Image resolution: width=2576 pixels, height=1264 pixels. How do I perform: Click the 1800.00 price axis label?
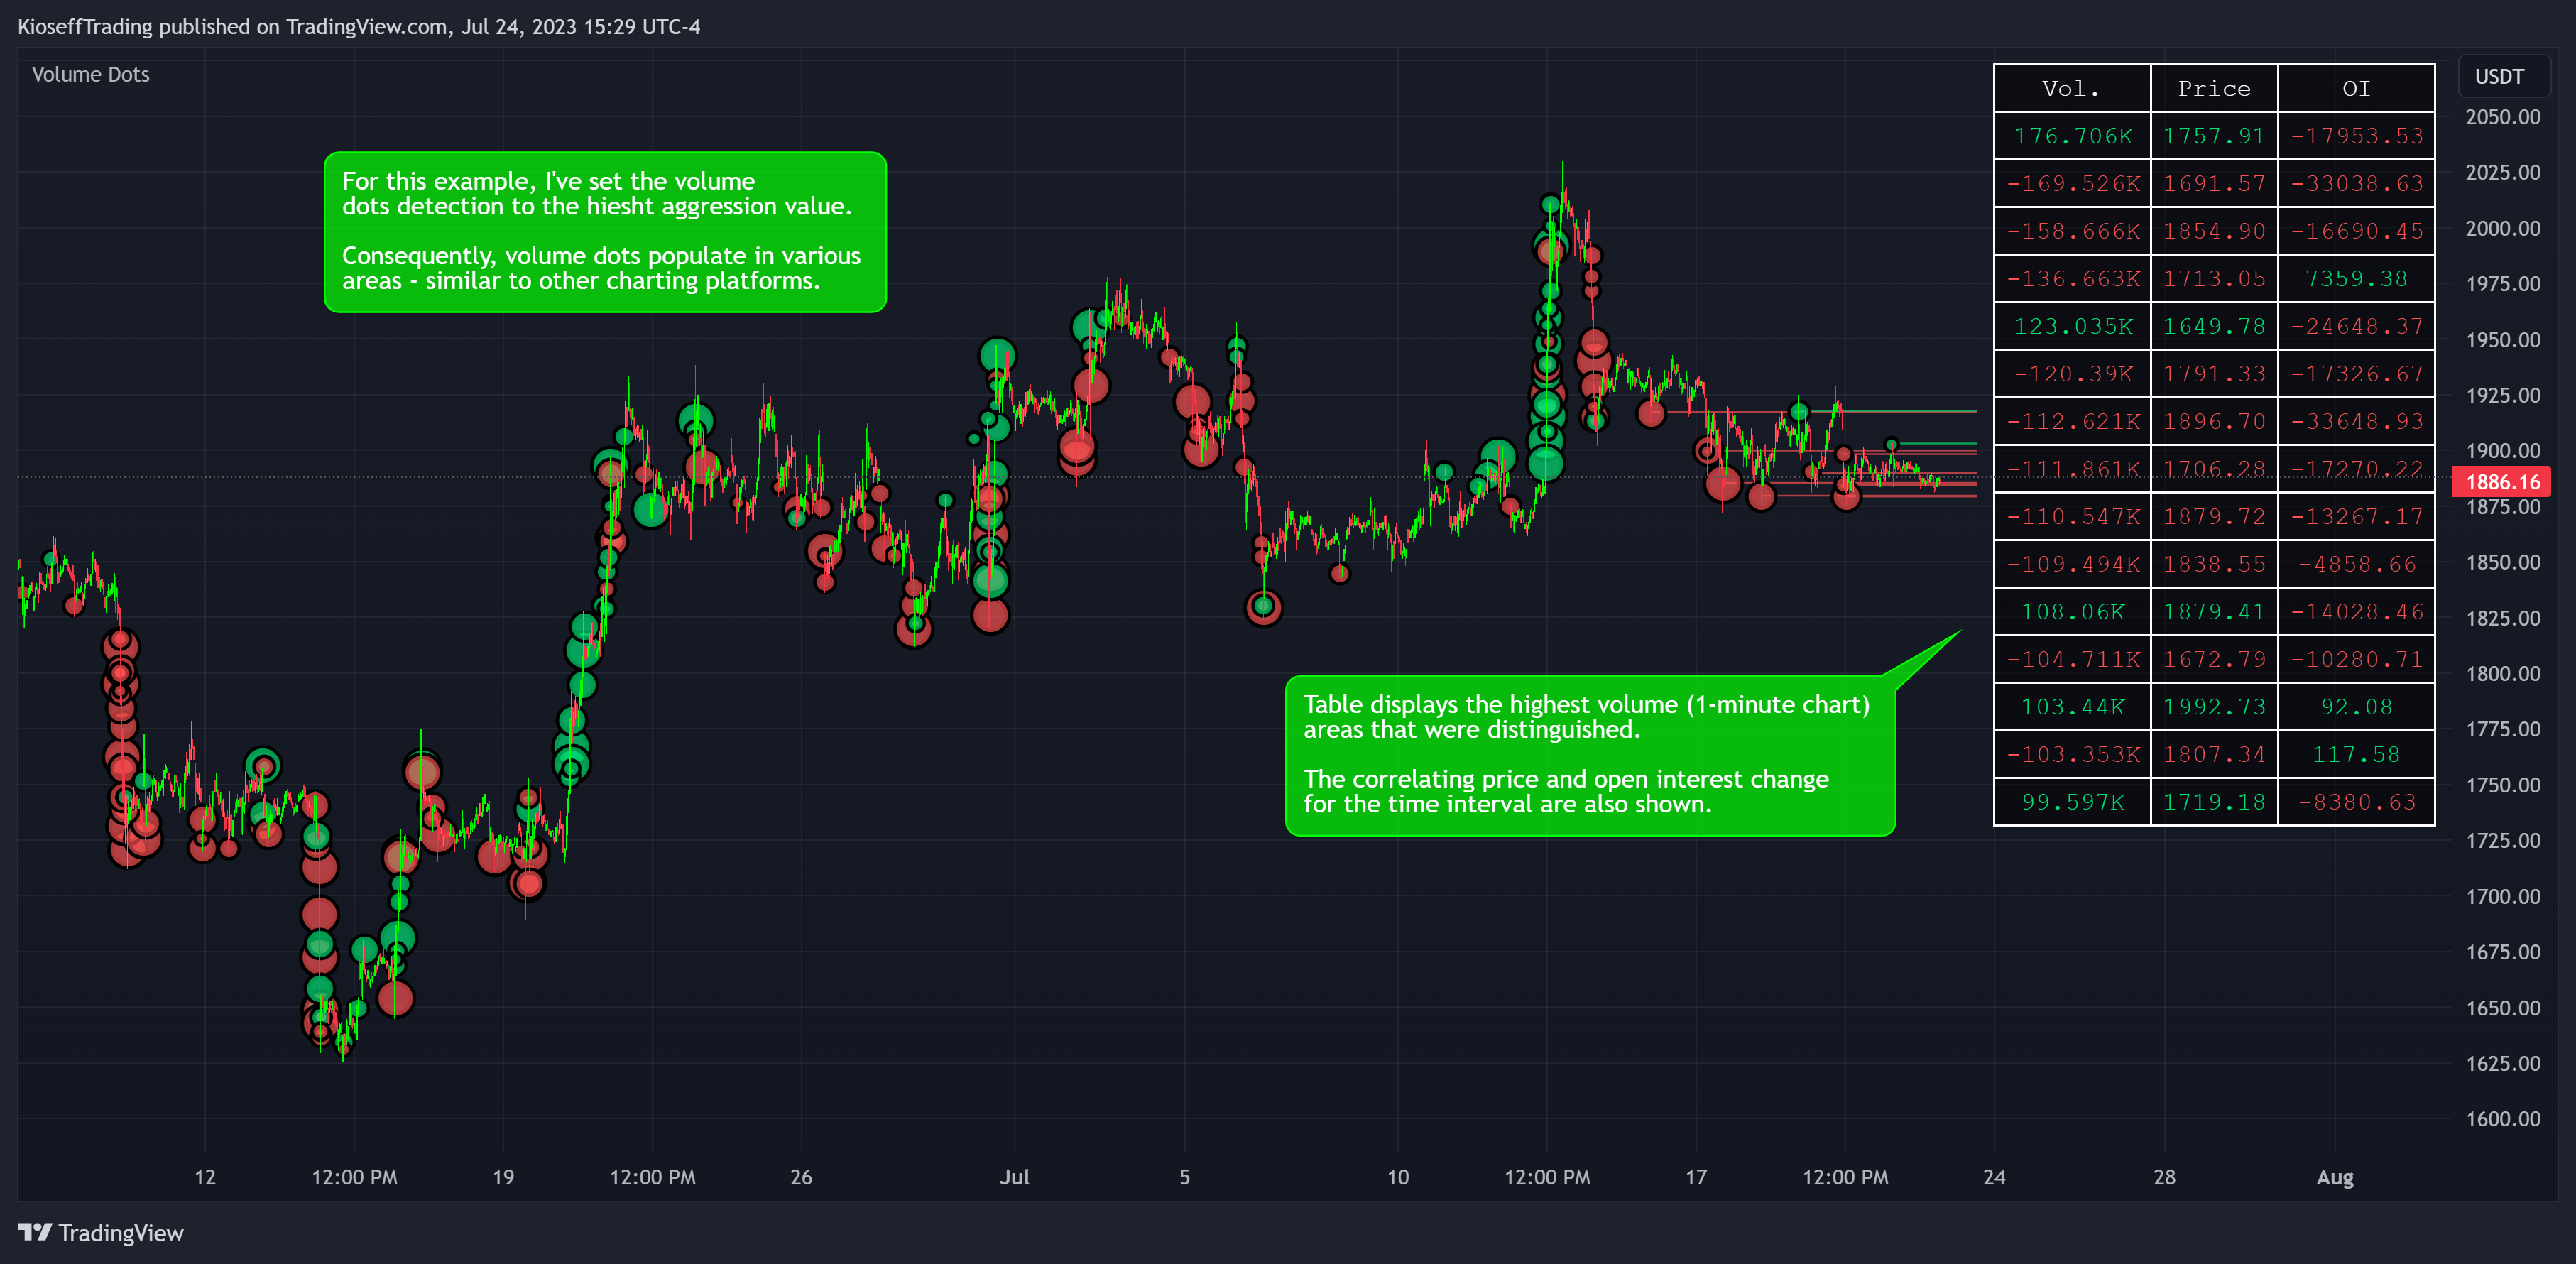2502,673
